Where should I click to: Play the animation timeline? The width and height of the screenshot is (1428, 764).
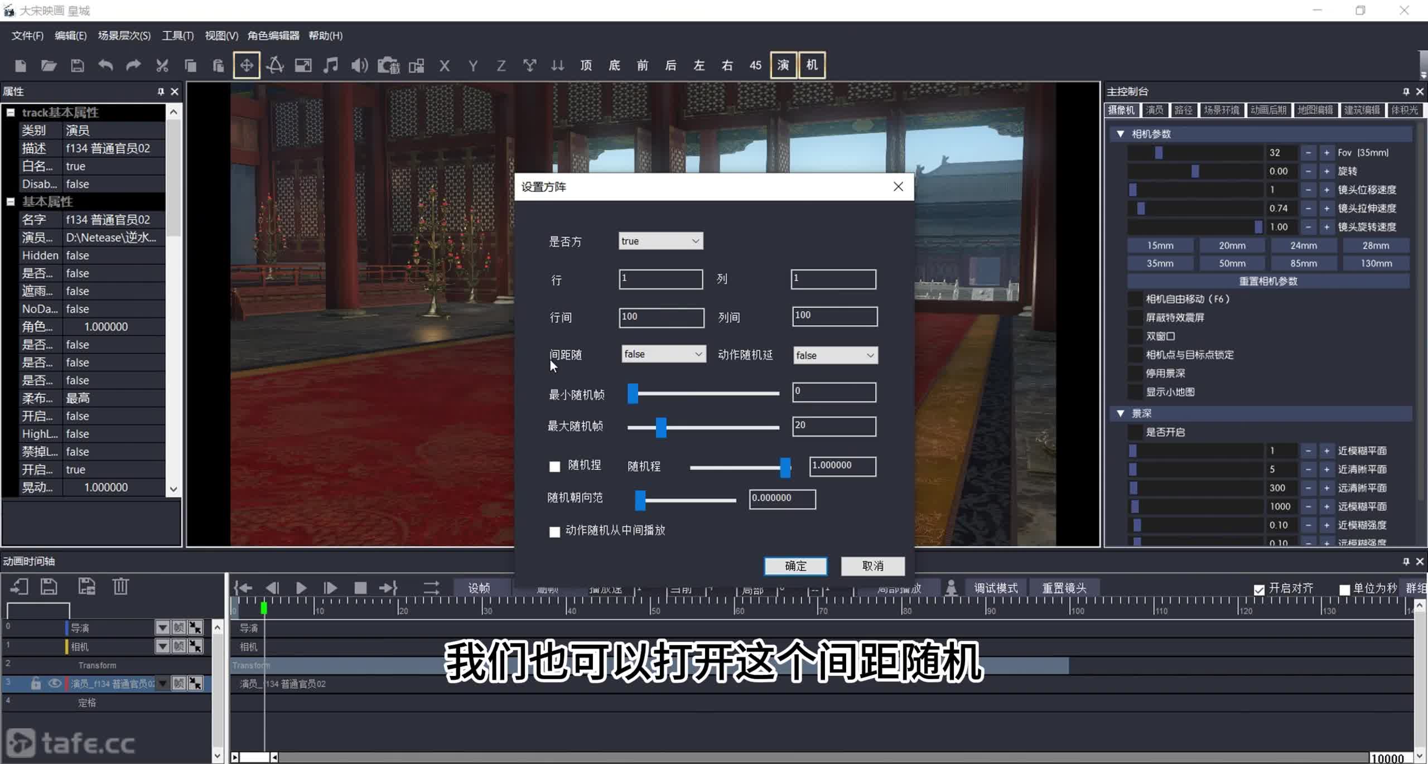tap(301, 588)
